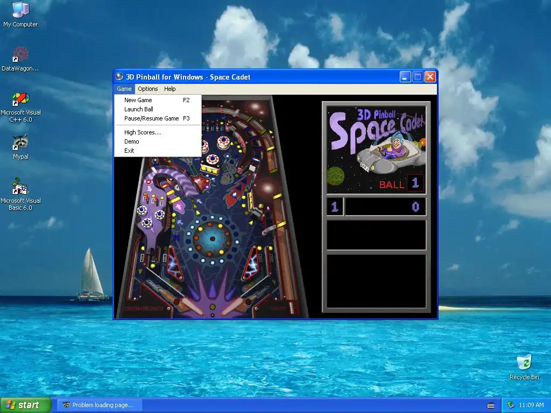Switch to Problem loading page taskbar button
The width and height of the screenshot is (551, 413).
click(101, 405)
